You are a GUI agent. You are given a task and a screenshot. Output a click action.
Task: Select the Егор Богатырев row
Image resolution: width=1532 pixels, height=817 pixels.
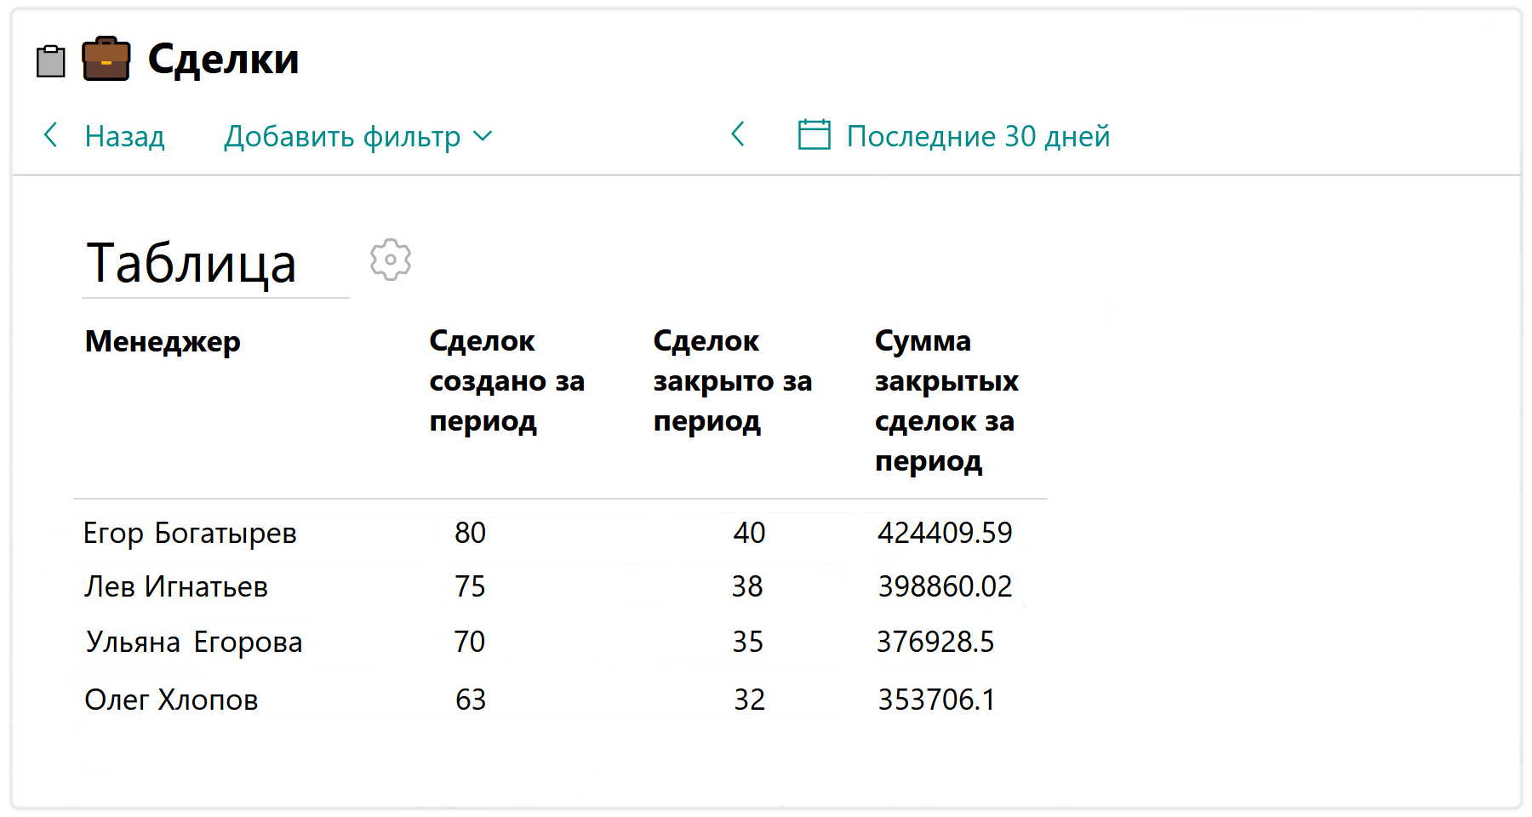190,534
